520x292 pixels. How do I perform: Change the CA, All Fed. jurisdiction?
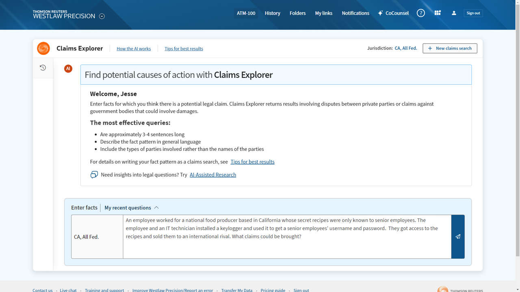point(405,48)
